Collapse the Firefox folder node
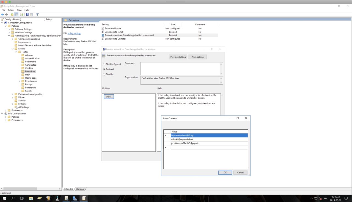Image resolution: width=352 pixels, height=202 pixels. pyautogui.click(x=16, y=52)
